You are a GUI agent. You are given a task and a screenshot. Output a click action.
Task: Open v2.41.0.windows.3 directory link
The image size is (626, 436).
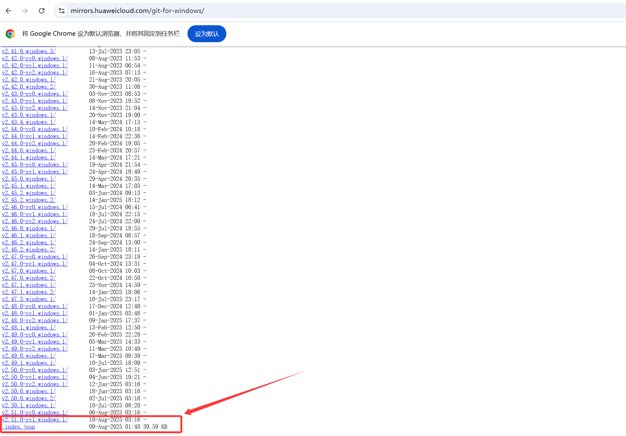point(29,51)
